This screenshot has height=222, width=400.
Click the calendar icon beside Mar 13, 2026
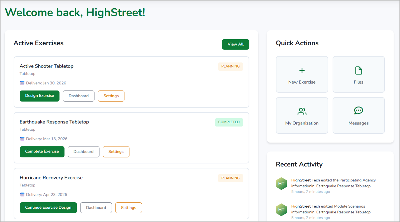(x=22, y=139)
